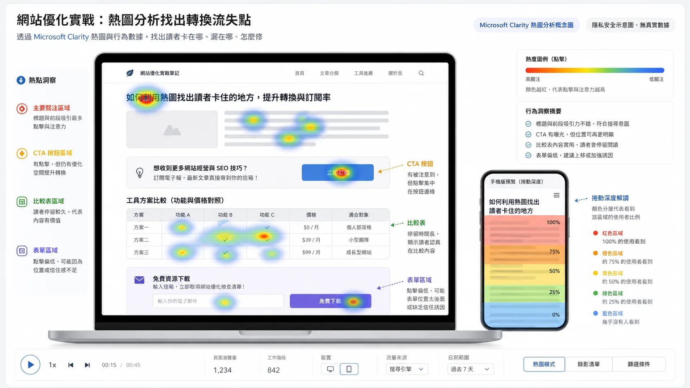690x388 pixels.
Task: Click the 工作階段 value 842
Action: pos(274,370)
